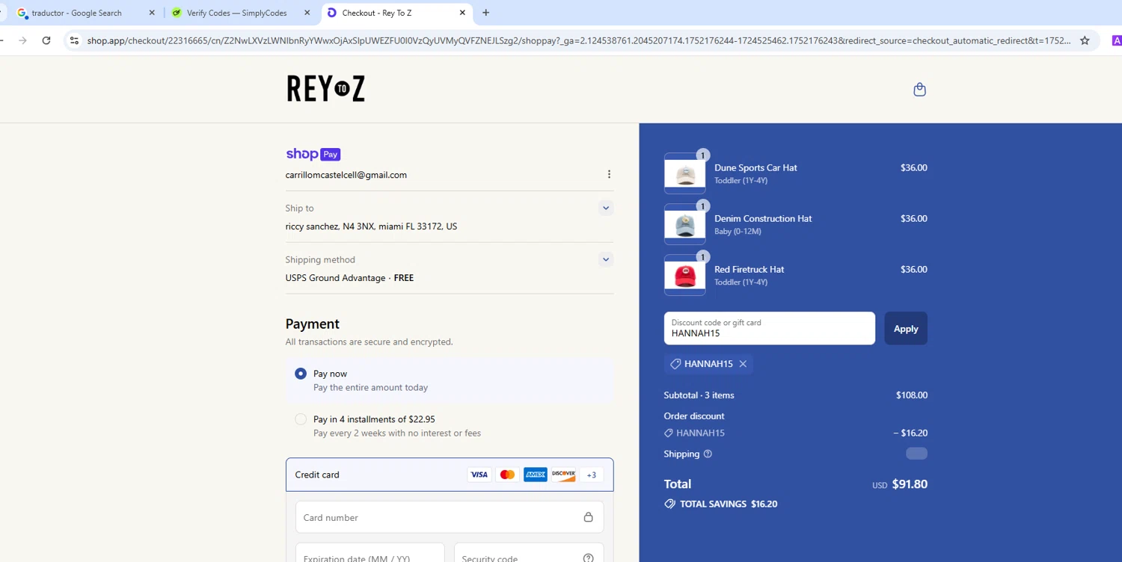Image resolution: width=1122 pixels, height=562 pixels.
Task: Click TOTAL SAVINGS $16.20 text
Action: [x=729, y=504]
